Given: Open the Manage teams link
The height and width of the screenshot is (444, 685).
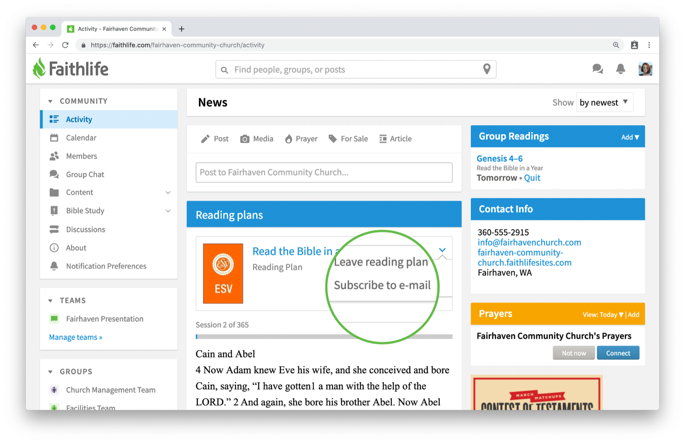Looking at the screenshot, I should (x=76, y=337).
